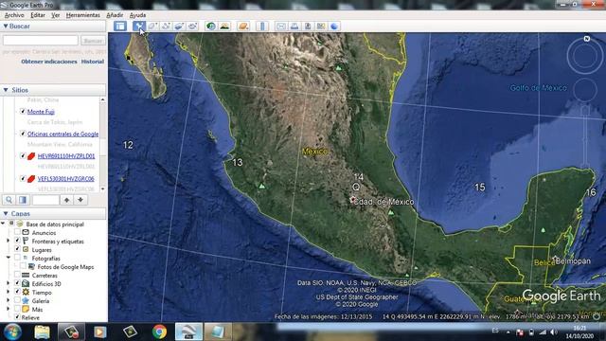606x341 pixels.
Task: Open File Explorer from the taskbar
Action: coord(42,332)
